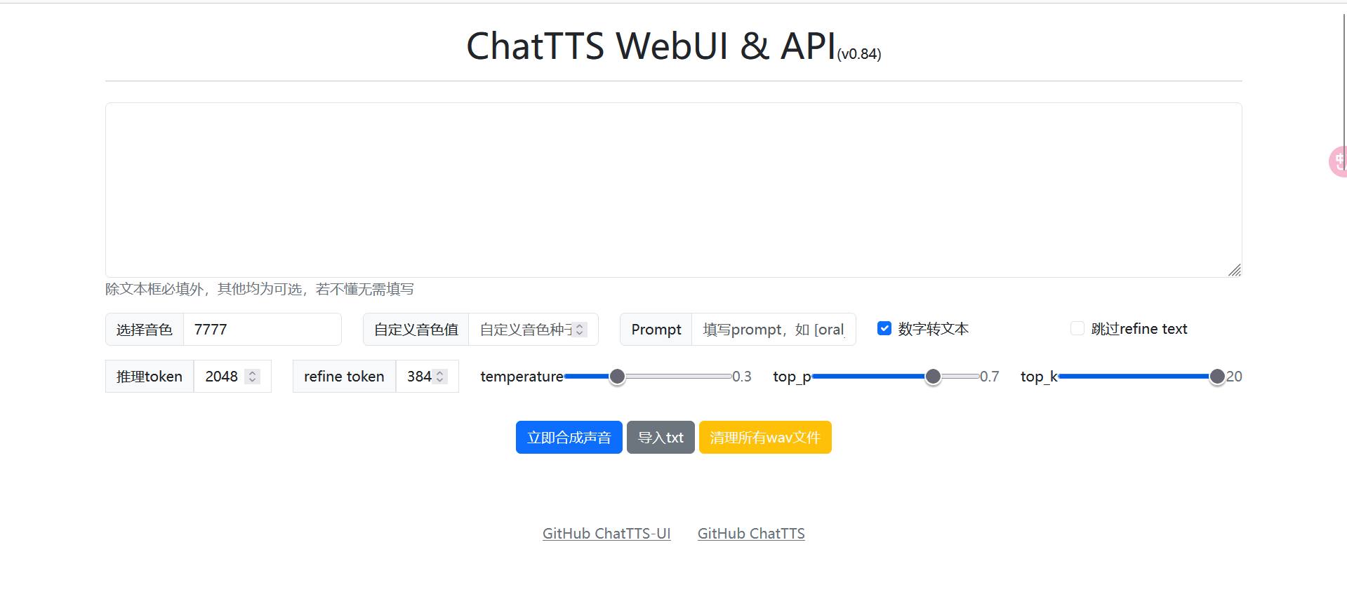Click the 推理token spinner arrows
Viewport: 1347px width, 594px height.
[x=253, y=377]
